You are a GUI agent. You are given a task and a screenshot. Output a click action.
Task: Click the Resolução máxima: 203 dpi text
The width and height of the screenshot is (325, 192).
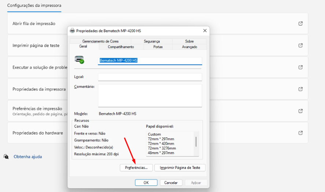click(96, 154)
